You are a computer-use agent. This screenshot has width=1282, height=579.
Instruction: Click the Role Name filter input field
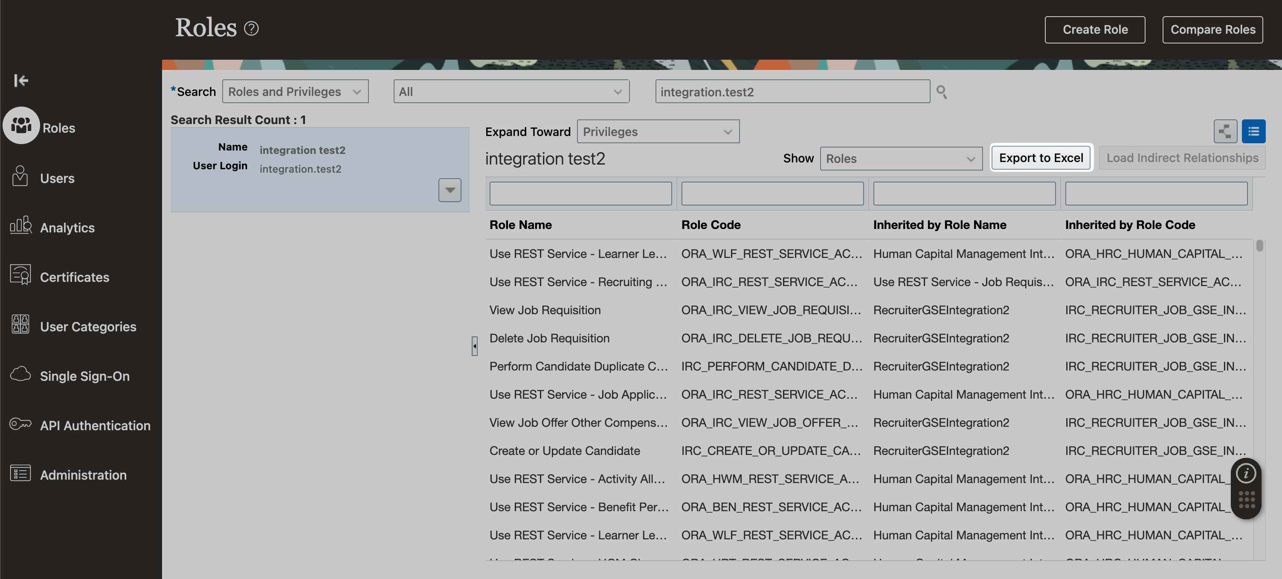tap(580, 194)
